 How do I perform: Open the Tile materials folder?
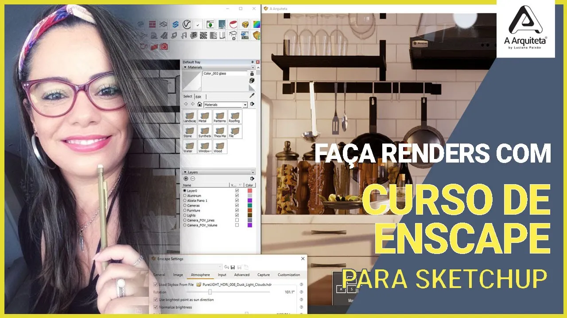tap(234, 132)
